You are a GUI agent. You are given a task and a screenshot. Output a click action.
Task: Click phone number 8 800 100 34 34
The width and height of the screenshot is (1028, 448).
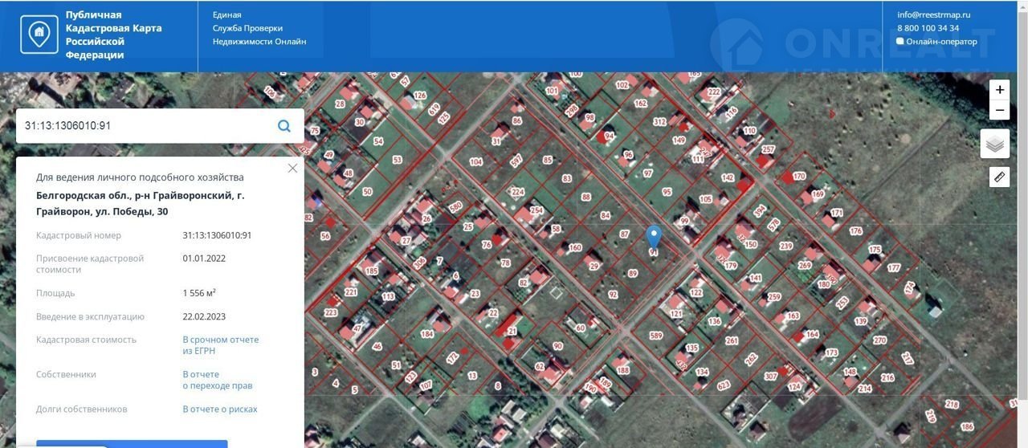tap(928, 28)
